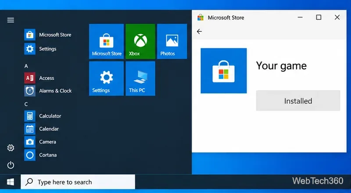This screenshot has height=193, width=351.
Task: Select the 'Alarms & Clock' entry text
Action: (x=55, y=91)
